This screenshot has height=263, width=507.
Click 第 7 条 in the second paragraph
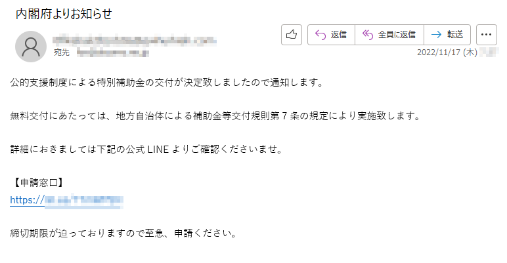tap(284, 115)
